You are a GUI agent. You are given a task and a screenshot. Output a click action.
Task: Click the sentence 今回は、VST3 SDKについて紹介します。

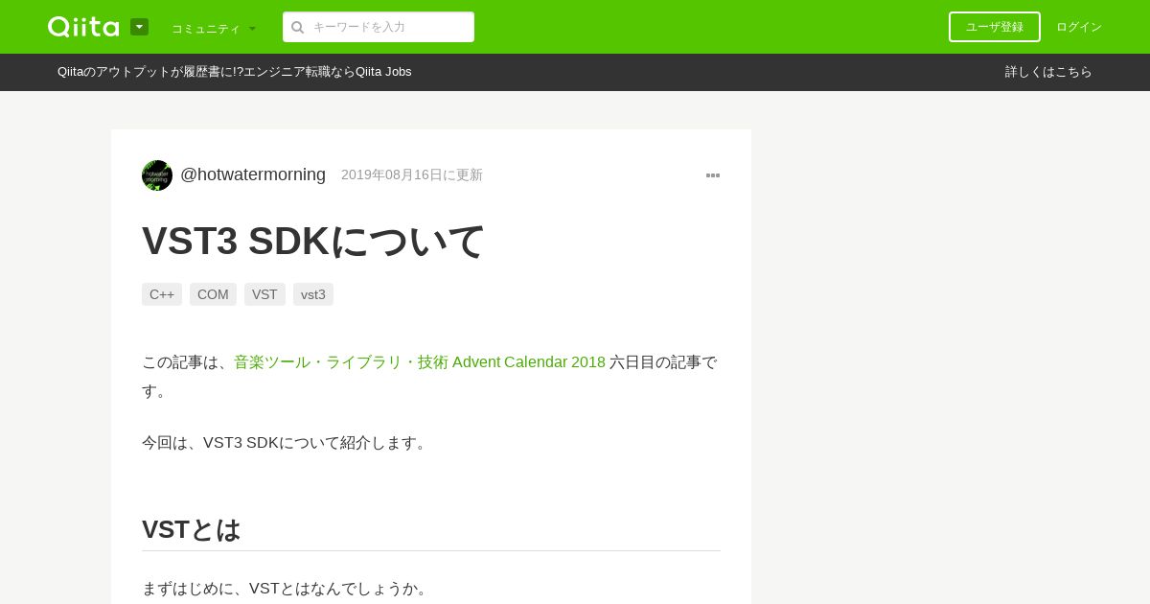pyautogui.click(x=287, y=443)
